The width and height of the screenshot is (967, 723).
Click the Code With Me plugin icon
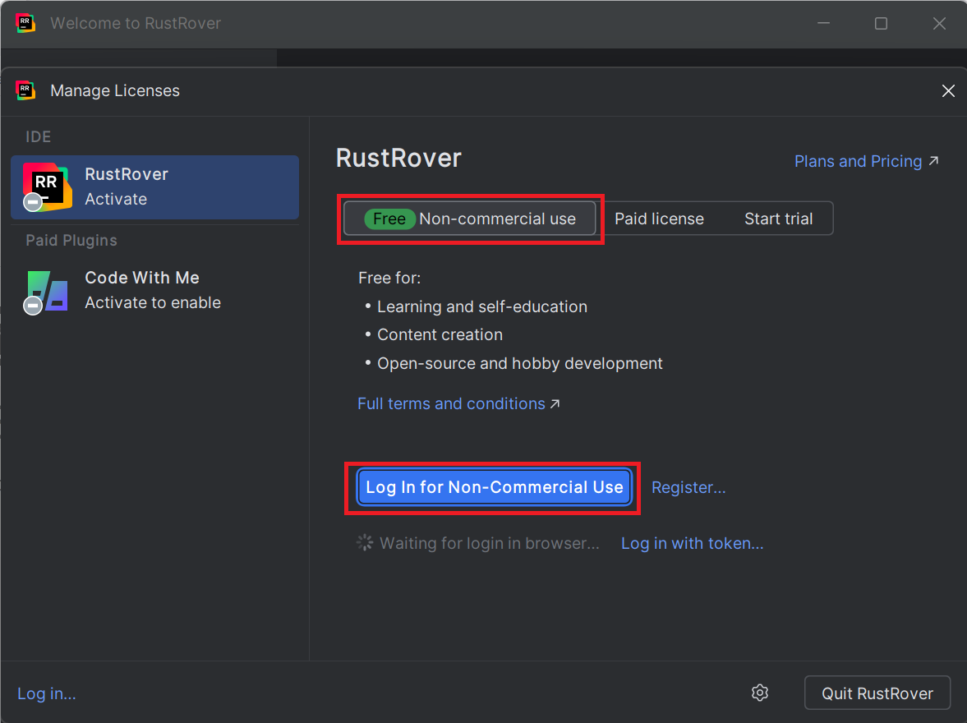point(47,291)
